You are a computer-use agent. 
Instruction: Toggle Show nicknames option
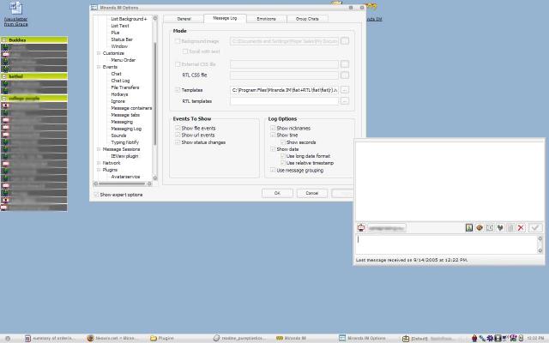click(273, 128)
